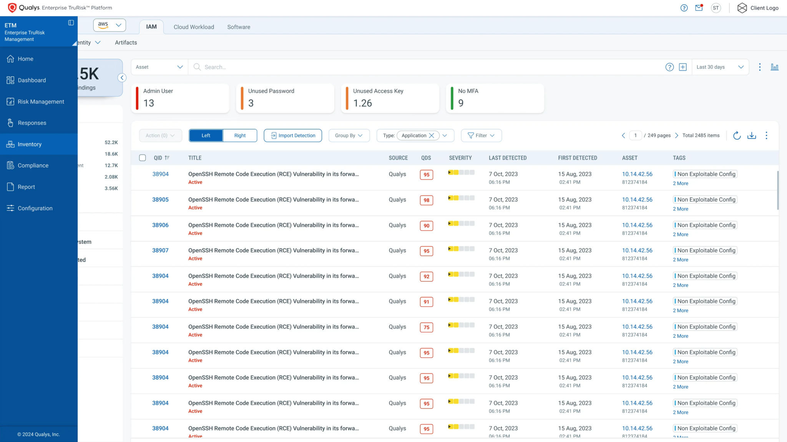Open the Inventory section in sidebar

(x=30, y=144)
